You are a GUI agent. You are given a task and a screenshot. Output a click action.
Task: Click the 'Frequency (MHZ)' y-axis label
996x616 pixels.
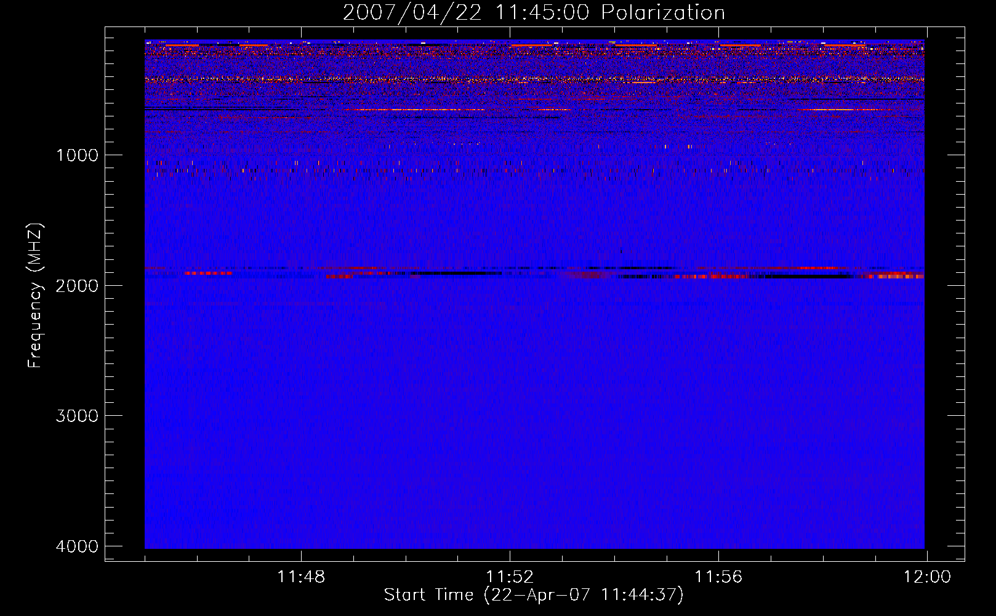tap(35, 296)
